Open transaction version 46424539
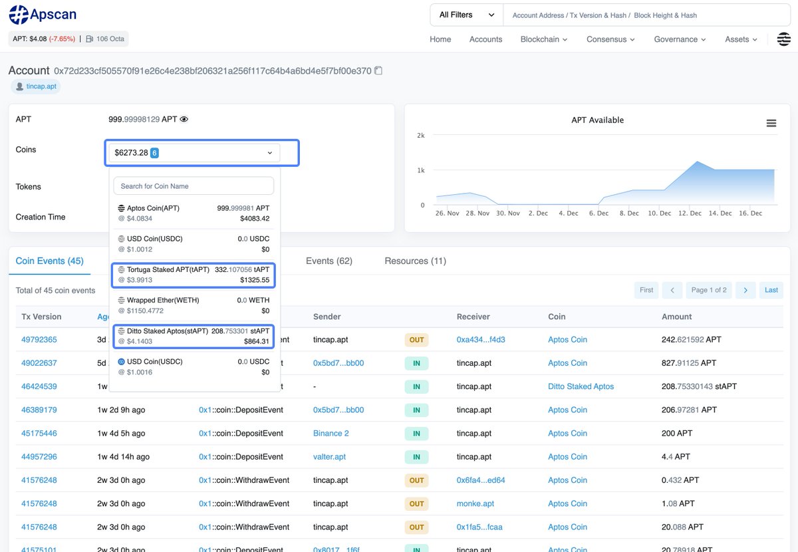The width and height of the screenshot is (798, 552). tap(39, 386)
